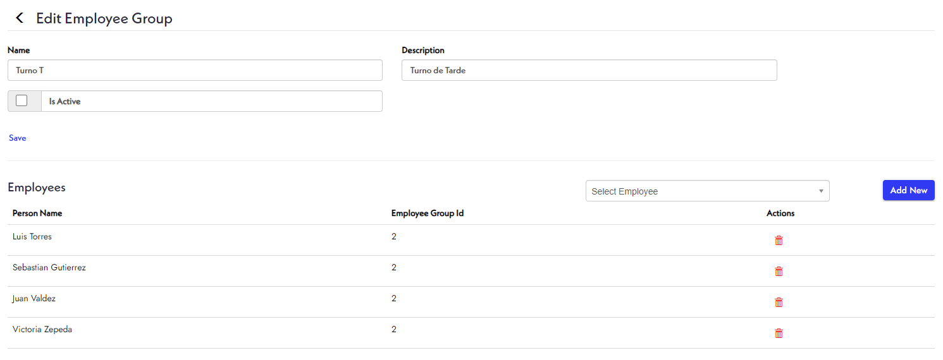Click into the Name input field
Screen dimensions: 943x360
coord(195,71)
